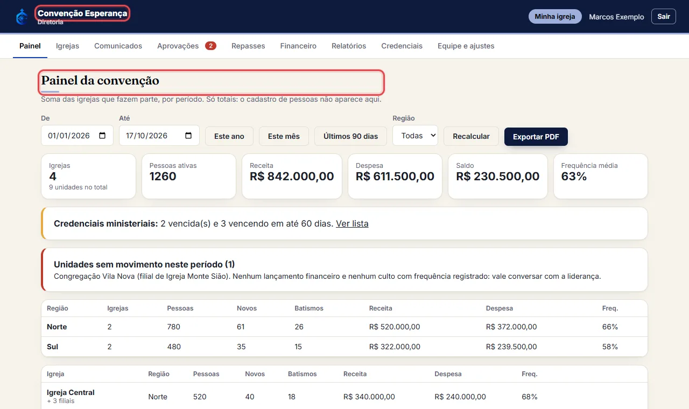This screenshot has height=409, width=689.
Task: Click the Marcos Exemplo user name
Action: [x=616, y=17]
